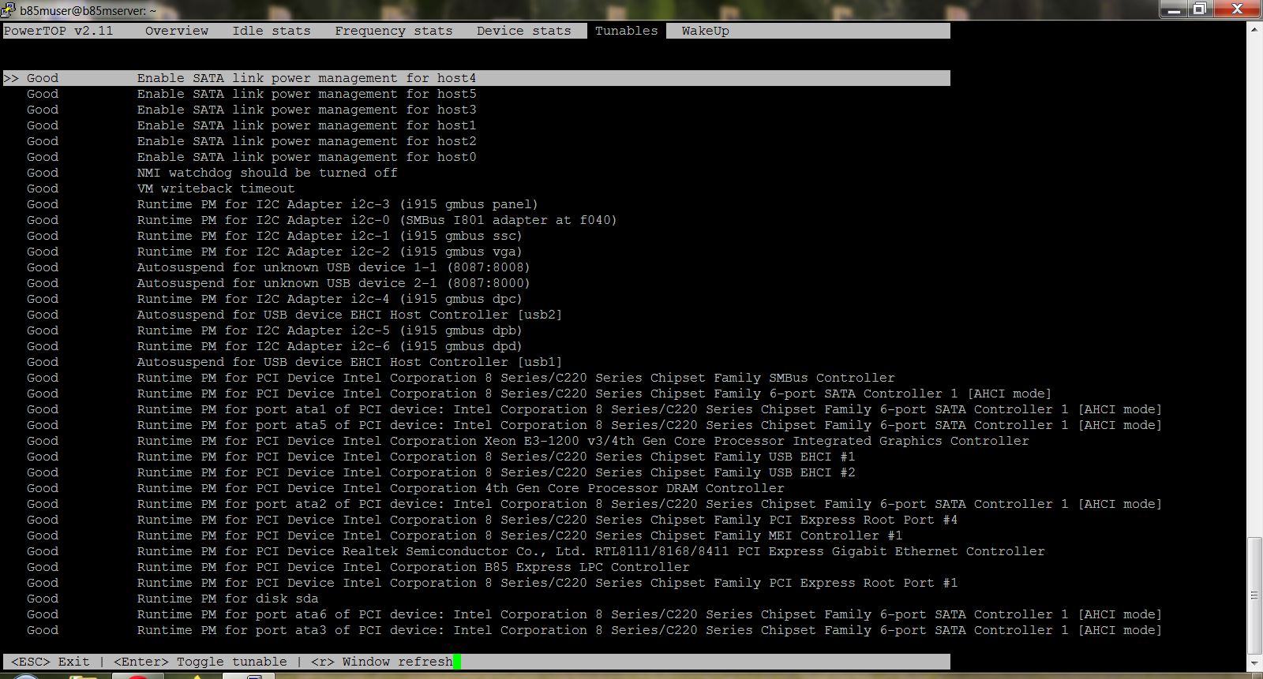
Task: Switch to the Overview tab
Action: point(177,31)
